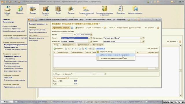Click the magnifier icon next to Клиент field
The image size is (185, 104).
[x=91, y=38]
